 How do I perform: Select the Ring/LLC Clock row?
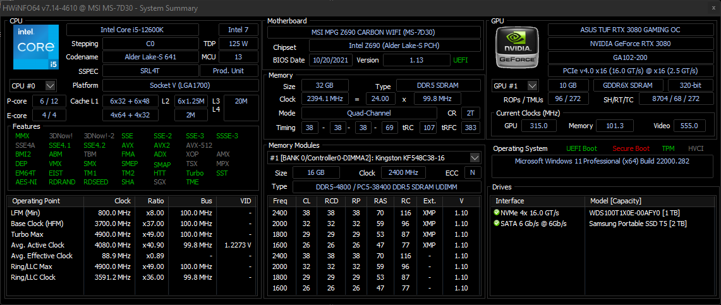[131, 277]
